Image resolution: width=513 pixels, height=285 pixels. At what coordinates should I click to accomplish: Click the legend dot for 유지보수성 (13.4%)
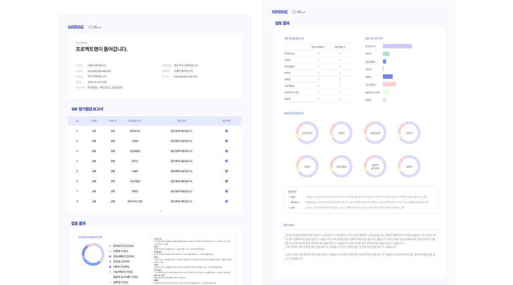tap(110, 246)
